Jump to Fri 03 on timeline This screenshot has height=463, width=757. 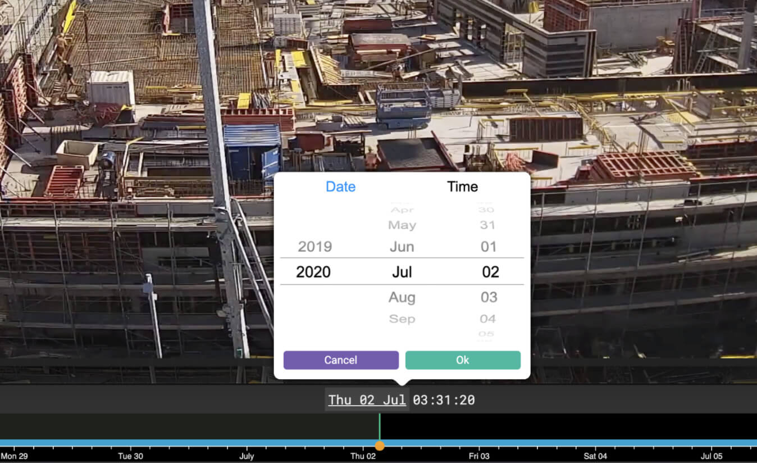[479, 456]
